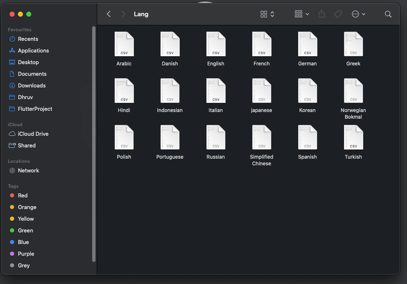Select the FlutterProject sidebar folder
The width and height of the screenshot is (407, 284).
point(35,109)
